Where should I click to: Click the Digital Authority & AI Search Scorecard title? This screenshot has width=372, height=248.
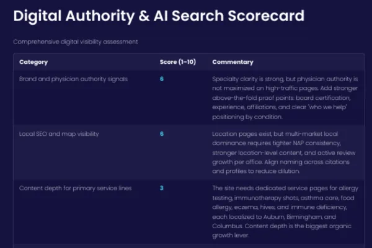coord(159,16)
